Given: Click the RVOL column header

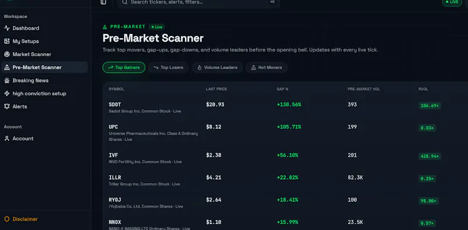Looking at the screenshot, I should coord(423,90).
